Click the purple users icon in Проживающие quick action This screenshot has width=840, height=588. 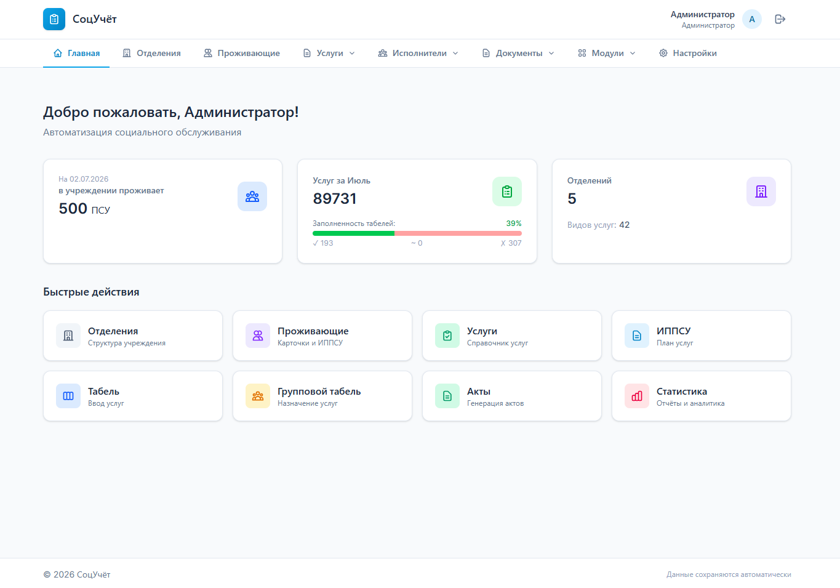coord(258,336)
